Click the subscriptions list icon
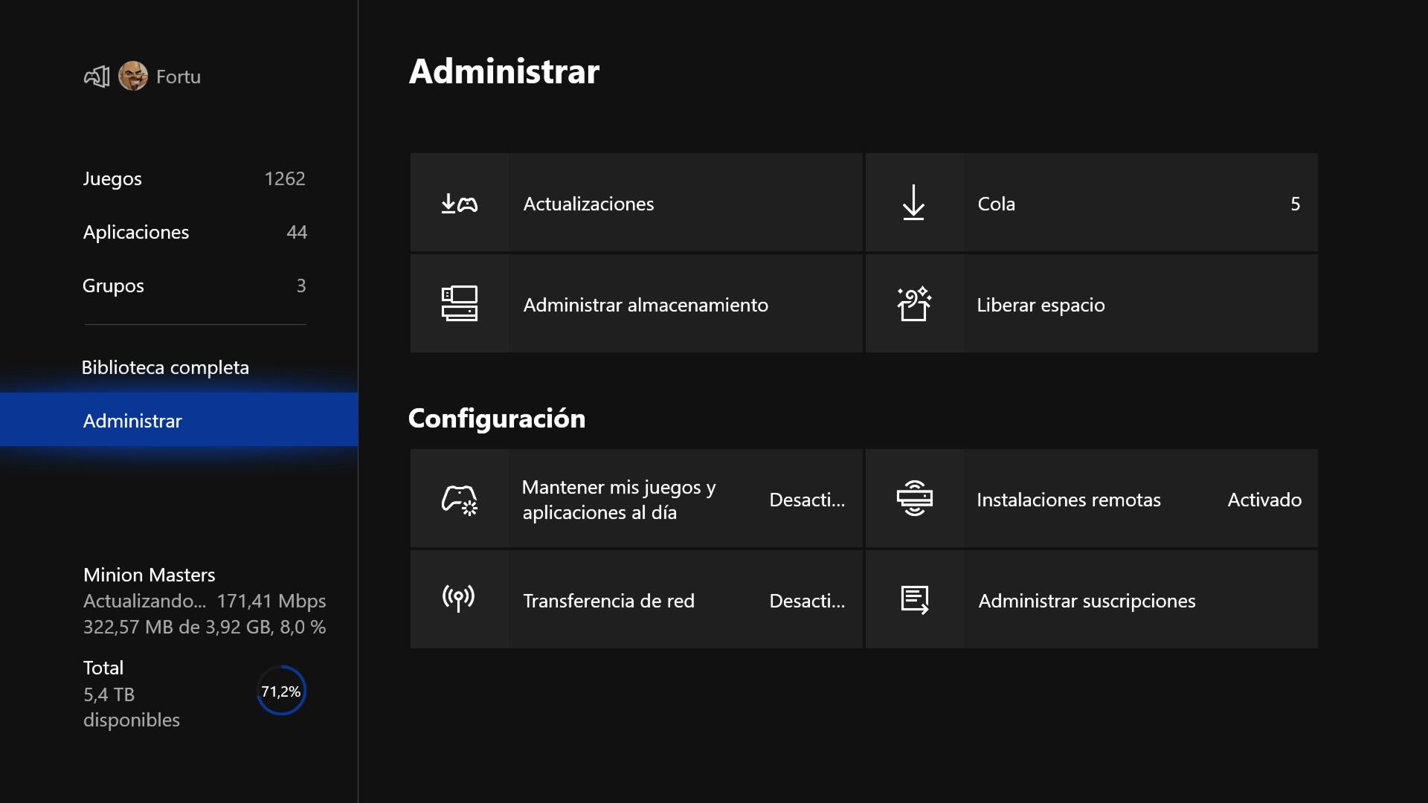The image size is (1428, 803). (913, 599)
